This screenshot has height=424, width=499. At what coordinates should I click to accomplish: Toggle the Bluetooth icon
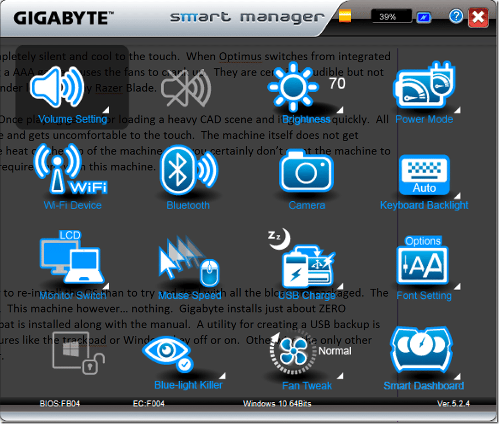(188, 169)
